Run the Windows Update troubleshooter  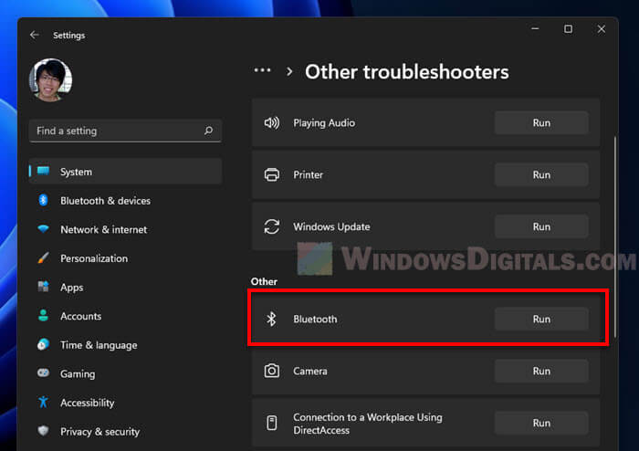click(x=541, y=226)
